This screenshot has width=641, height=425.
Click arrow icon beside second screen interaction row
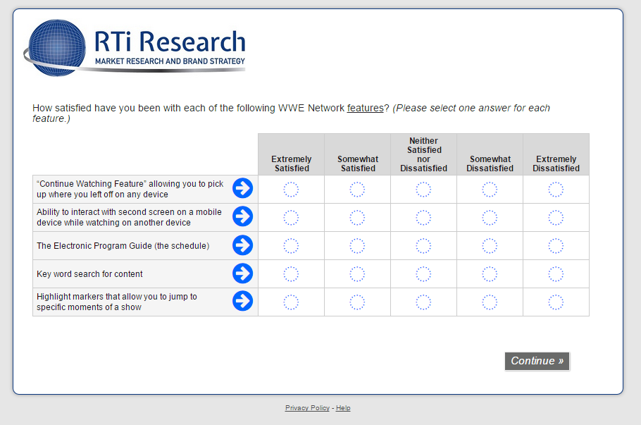point(243,216)
